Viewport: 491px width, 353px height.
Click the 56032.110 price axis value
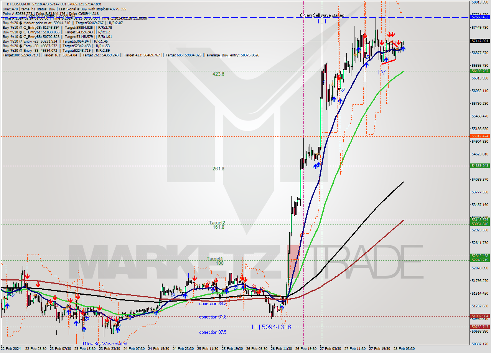[x=480, y=91]
